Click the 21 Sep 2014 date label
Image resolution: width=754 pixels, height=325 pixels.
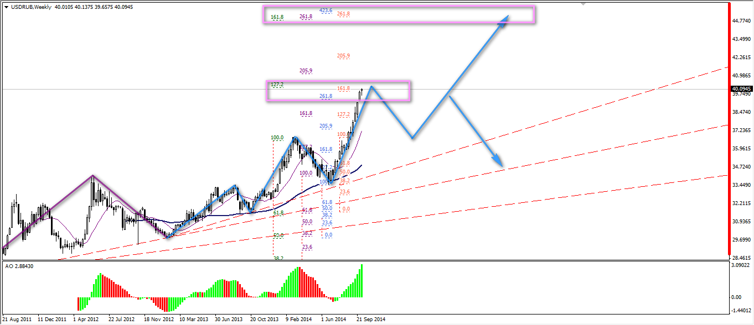click(x=371, y=319)
